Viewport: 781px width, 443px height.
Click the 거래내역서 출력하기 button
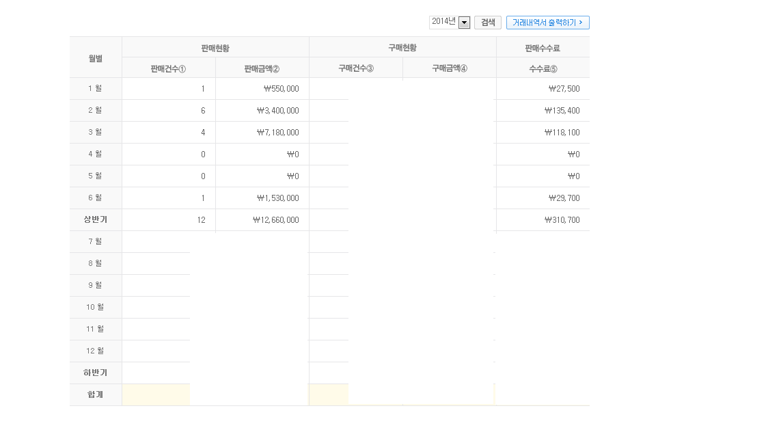pos(547,23)
